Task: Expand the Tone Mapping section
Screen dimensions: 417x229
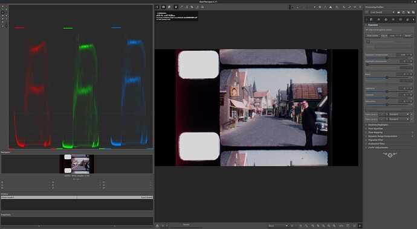Action: [375, 132]
